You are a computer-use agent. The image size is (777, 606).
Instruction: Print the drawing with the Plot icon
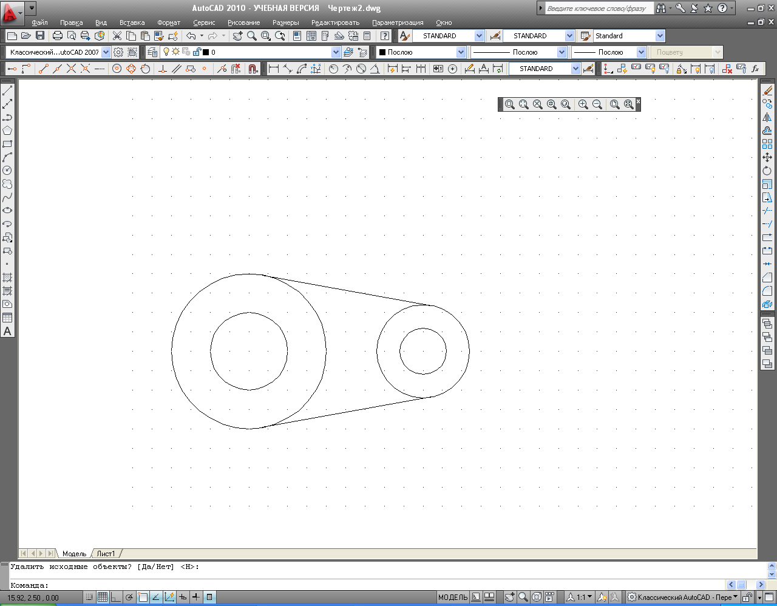(x=58, y=36)
